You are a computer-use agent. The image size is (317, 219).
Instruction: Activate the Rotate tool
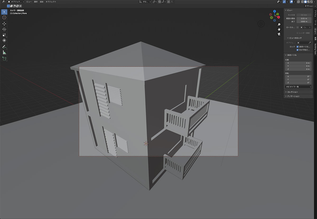point(4,29)
